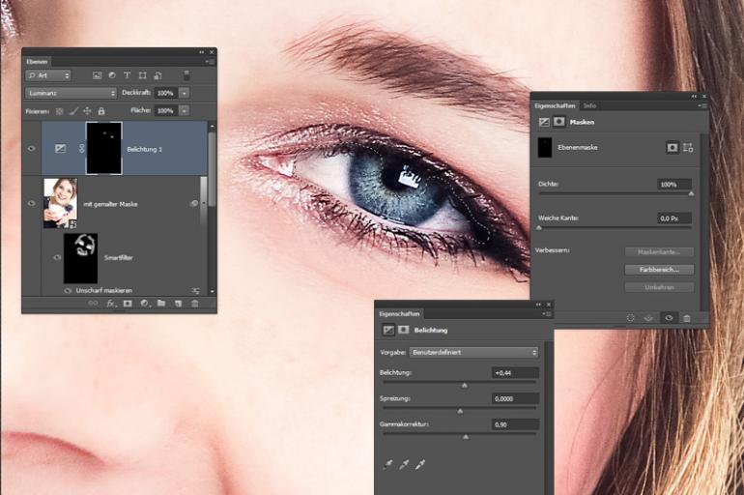Click the Dichte density slider
The height and width of the screenshot is (495, 744).
click(615, 193)
